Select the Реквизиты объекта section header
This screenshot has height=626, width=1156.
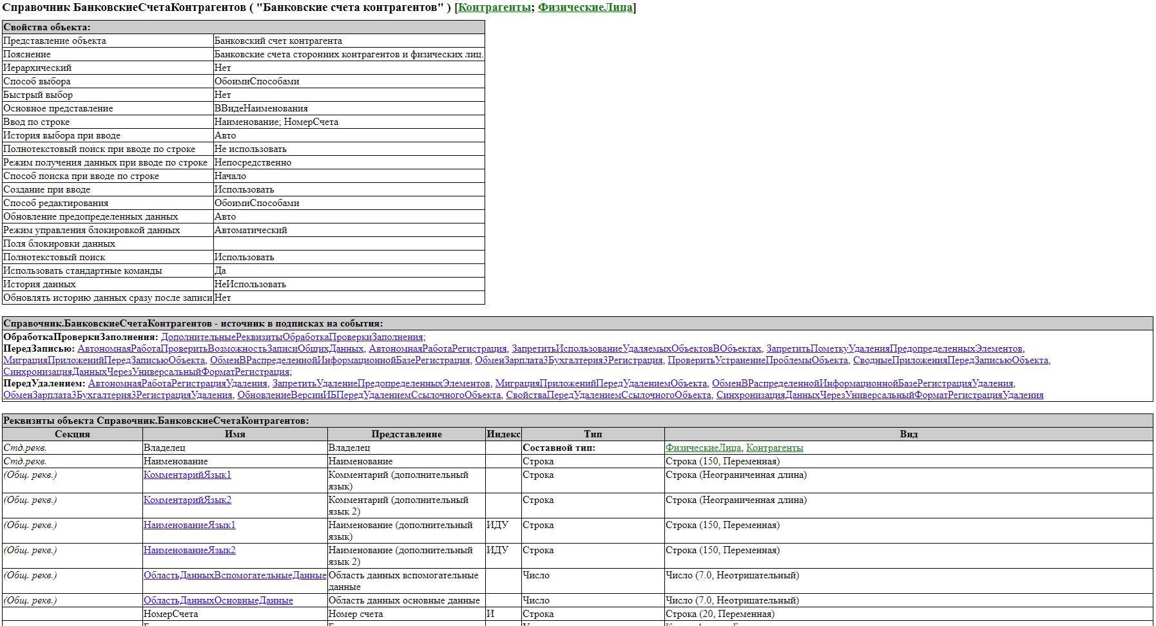pyautogui.click(x=577, y=421)
